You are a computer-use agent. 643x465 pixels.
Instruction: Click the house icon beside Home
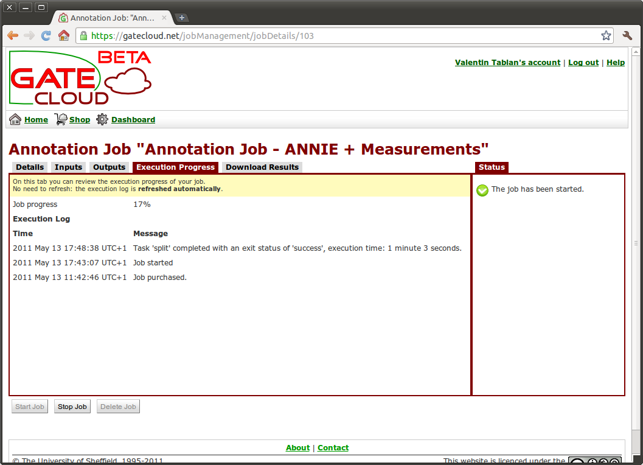(15, 119)
